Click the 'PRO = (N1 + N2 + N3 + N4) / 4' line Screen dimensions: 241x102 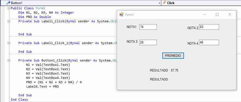[54, 82]
